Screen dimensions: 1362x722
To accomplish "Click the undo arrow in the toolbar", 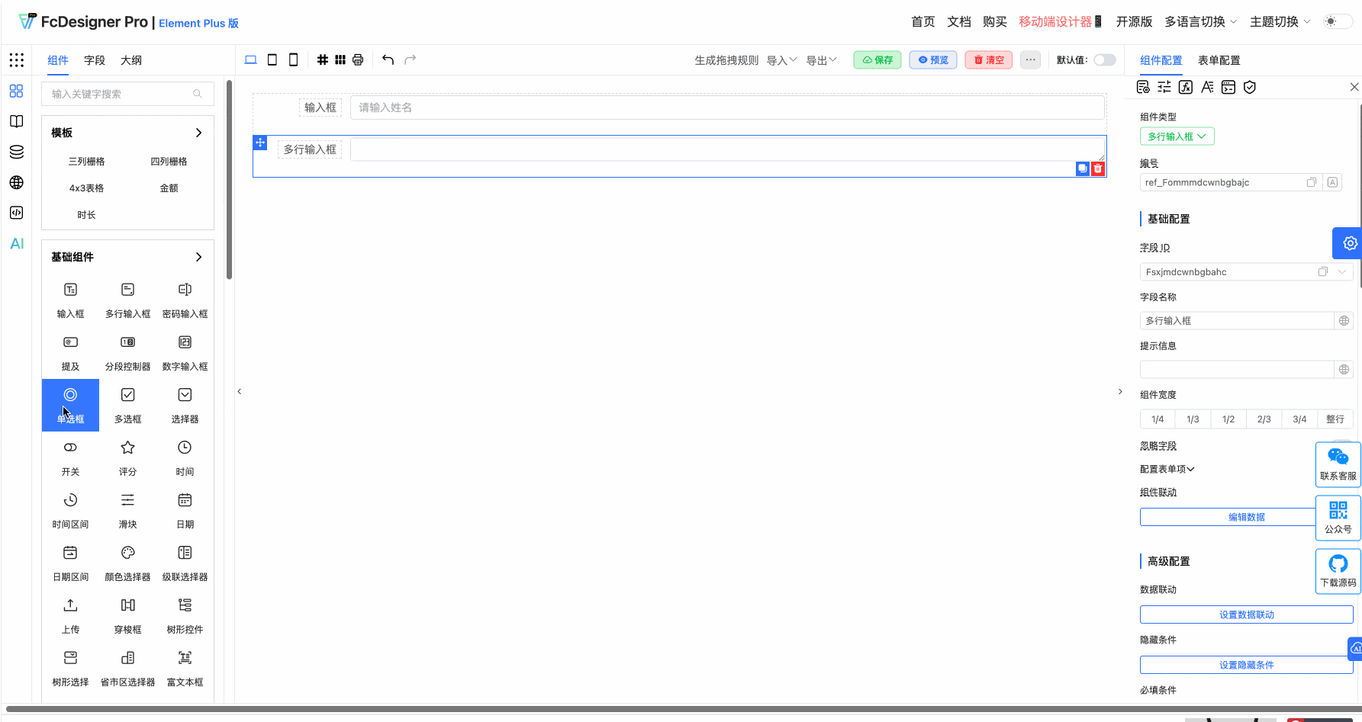I will [x=388, y=59].
